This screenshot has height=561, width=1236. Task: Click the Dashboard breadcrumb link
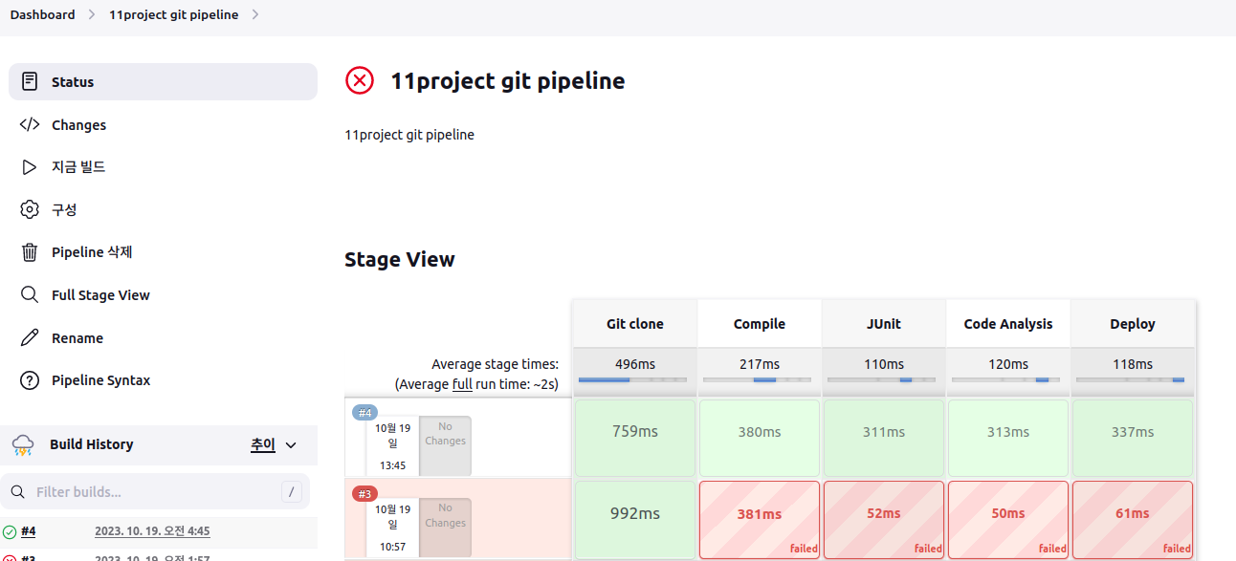42,14
